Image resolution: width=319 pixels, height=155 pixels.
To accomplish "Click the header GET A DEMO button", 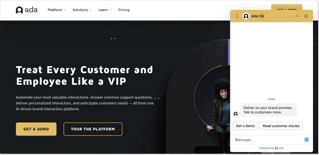I will [x=287, y=7].
